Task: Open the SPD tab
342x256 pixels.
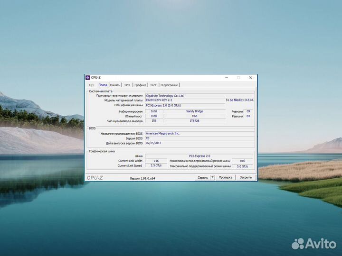Action: 127,85
